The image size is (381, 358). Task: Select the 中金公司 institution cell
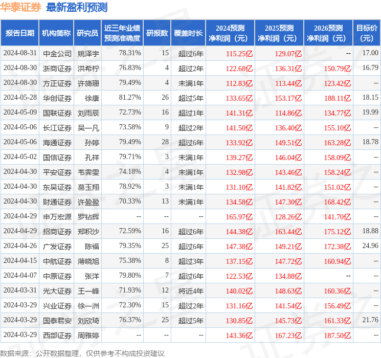pyautogui.click(x=57, y=54)
